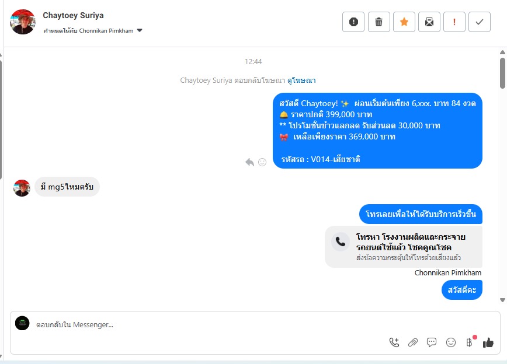This screenshot has height=364, width=507.
Task: Click ส่งข้อความกระตุ้นให้โทรด้วยเสียงแล้ว subtitle text
Action: pyautogui.click(x=408, y=258)
